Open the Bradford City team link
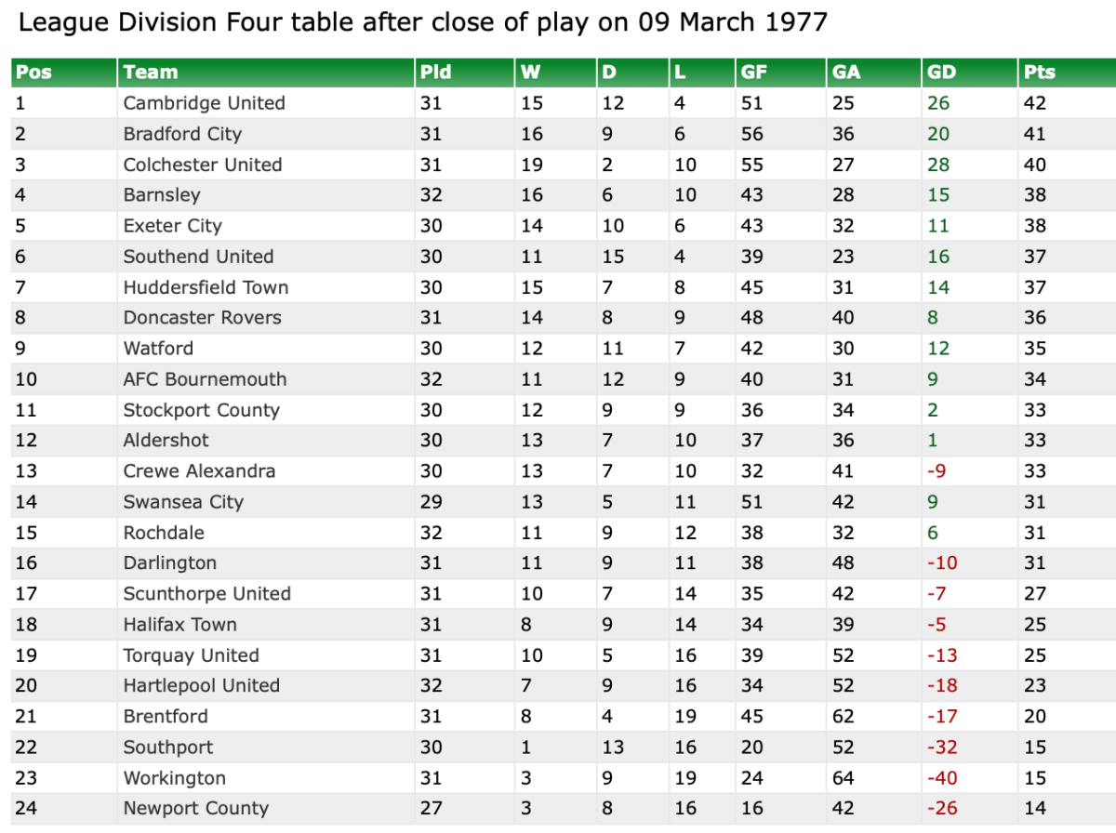The width and height of the screenshot is (1116, 833). pyautogui.click(x=182, y=134)
